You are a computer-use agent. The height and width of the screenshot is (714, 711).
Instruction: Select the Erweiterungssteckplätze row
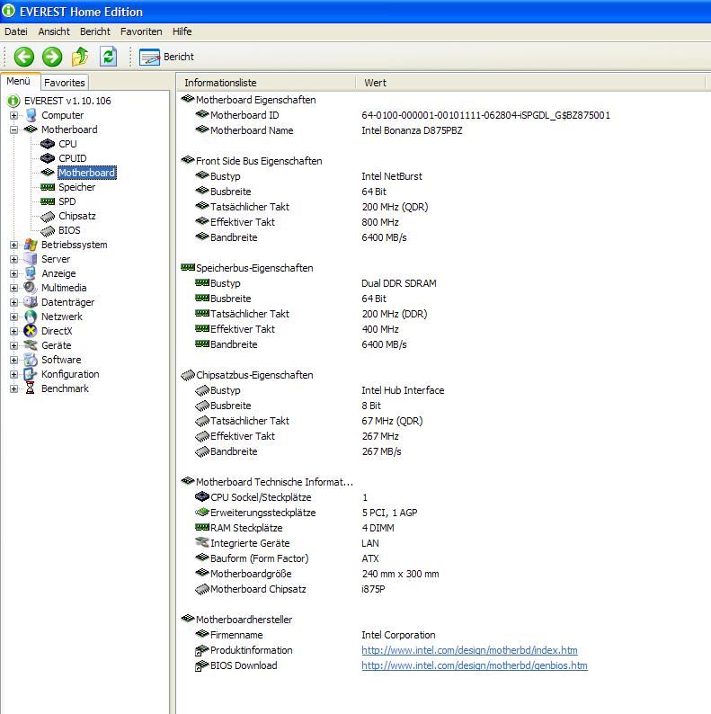point(306,513)
